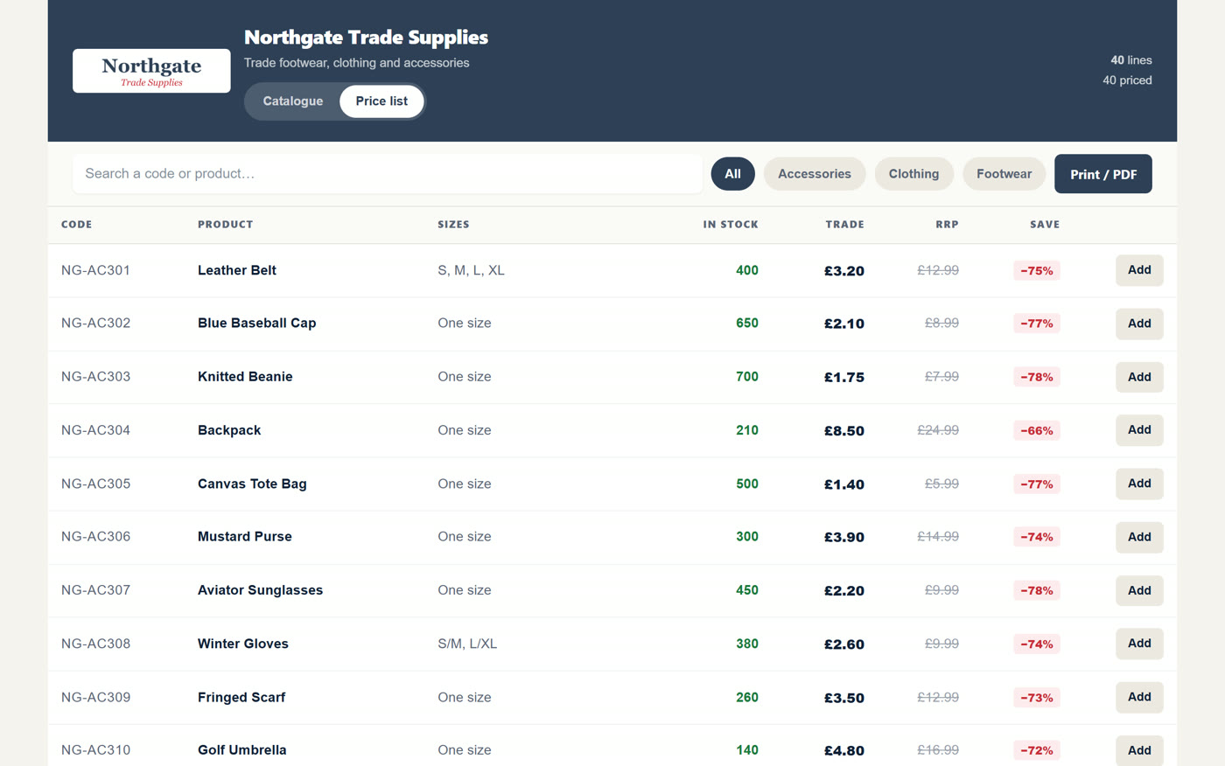Click the CODE column header

(x=77, y=225)
